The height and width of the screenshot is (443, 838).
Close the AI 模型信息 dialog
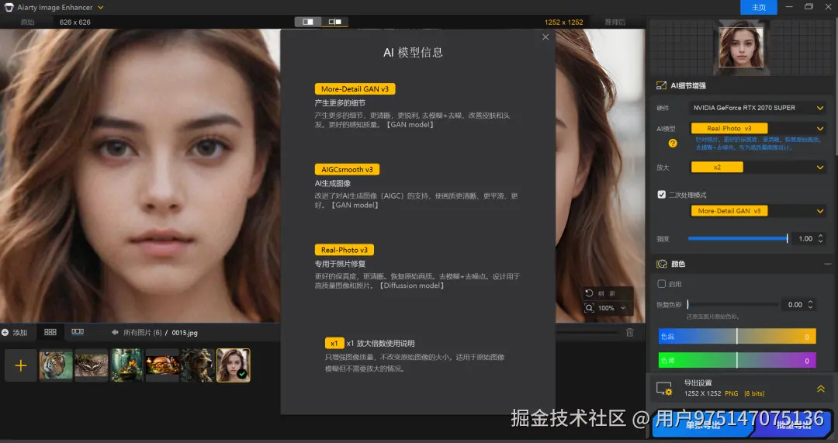545,37
